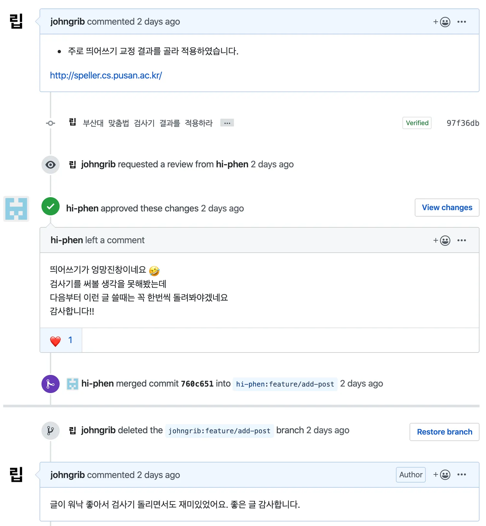Expand the truncated commit message ellipsis
The width and height of the screenshot is (486, 526).
pos(227,123)
